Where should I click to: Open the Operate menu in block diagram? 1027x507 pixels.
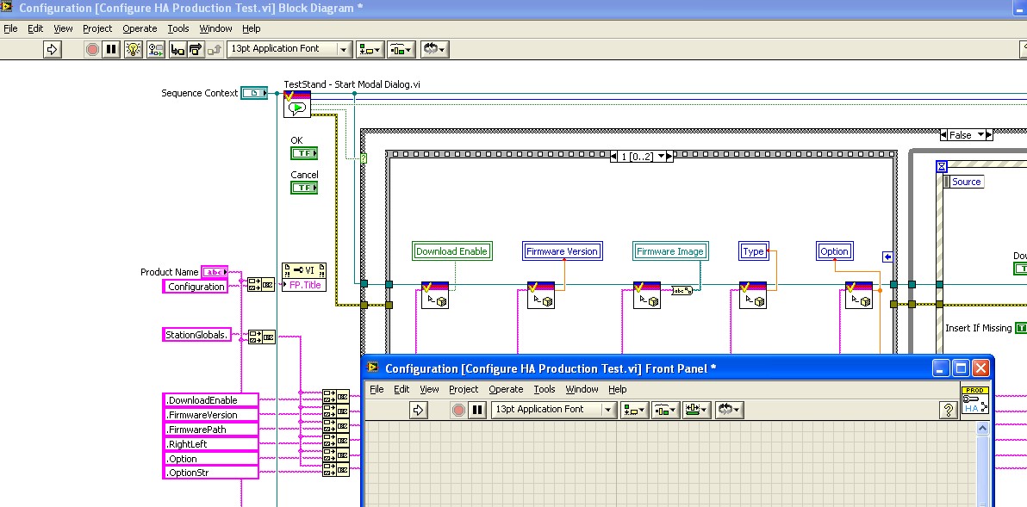[140, 28]
